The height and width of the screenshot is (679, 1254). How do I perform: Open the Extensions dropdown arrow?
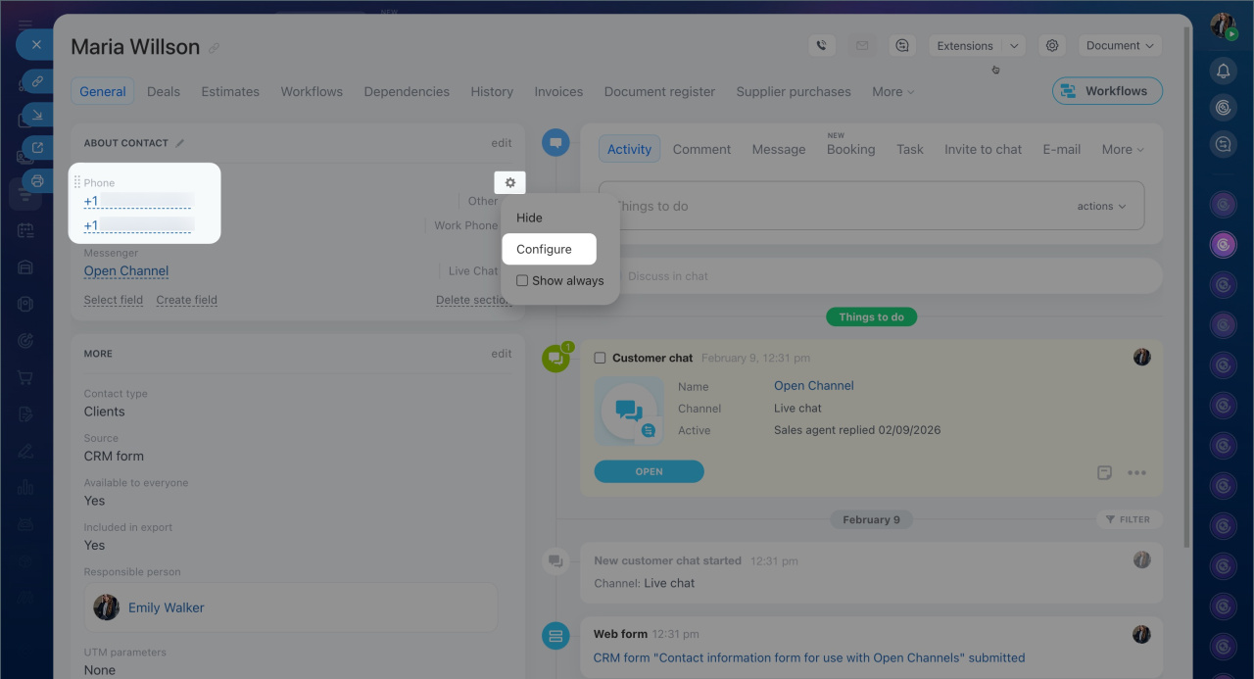1014,45
